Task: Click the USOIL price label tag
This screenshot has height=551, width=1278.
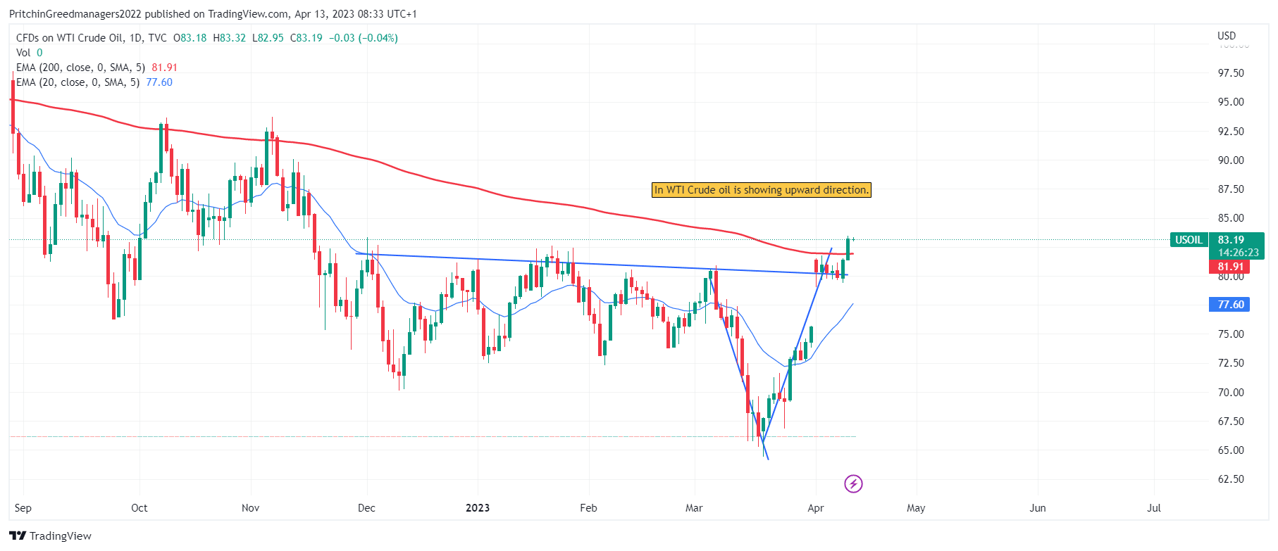Action: click(1189, 240)
